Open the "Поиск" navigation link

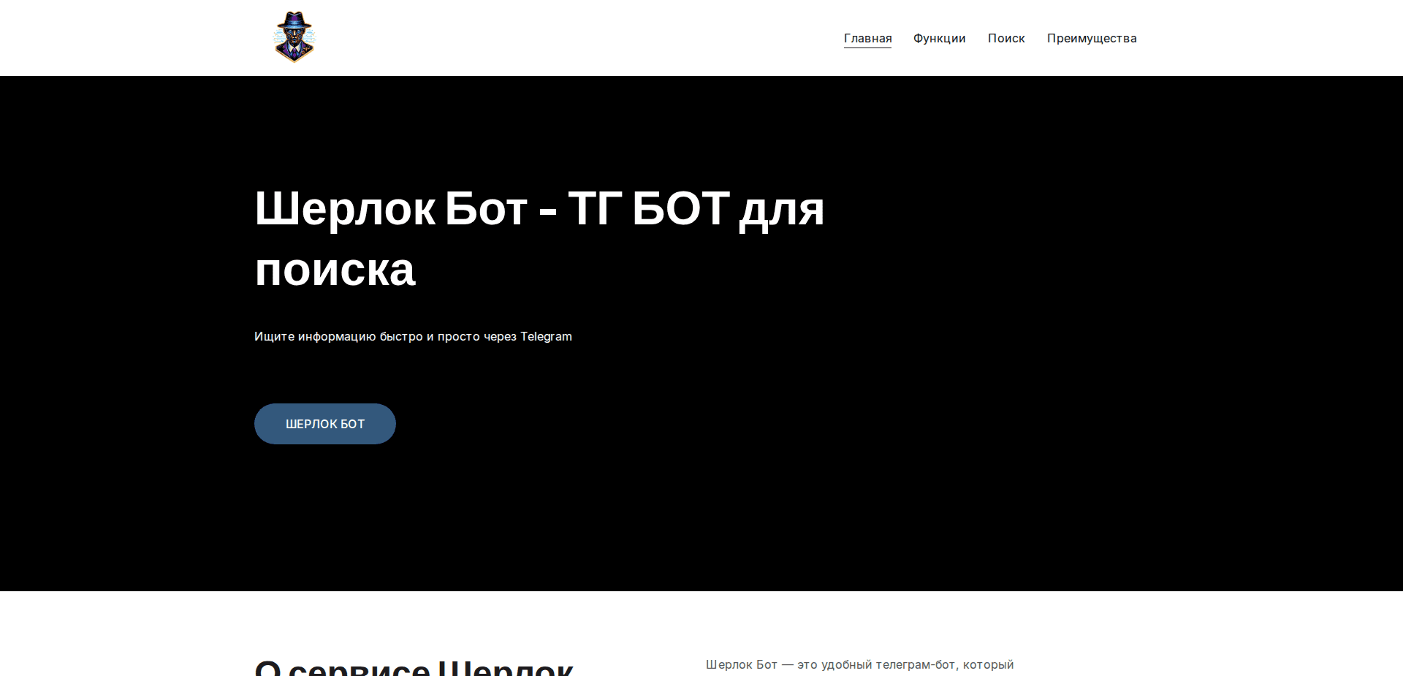[1006, 38]
